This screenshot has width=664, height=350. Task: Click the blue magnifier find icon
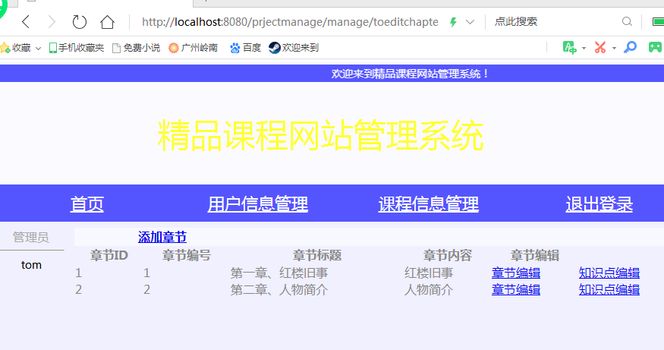(x=630, y=47)
